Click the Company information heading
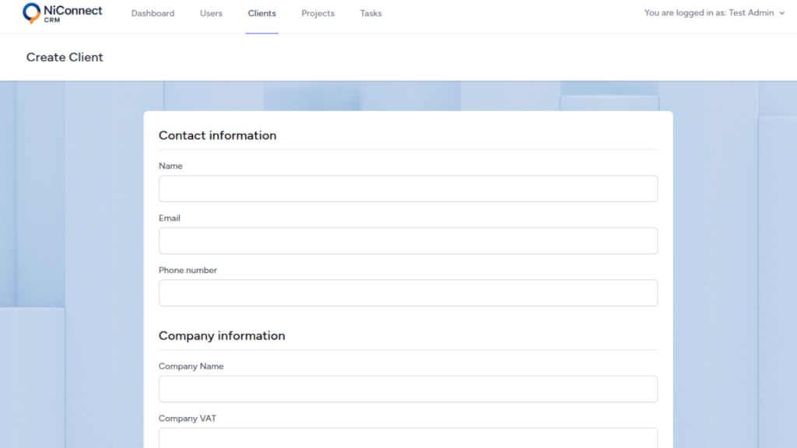The height and width of the screenshot is (448, 797). pyautogui.click(x=222, y=336)
